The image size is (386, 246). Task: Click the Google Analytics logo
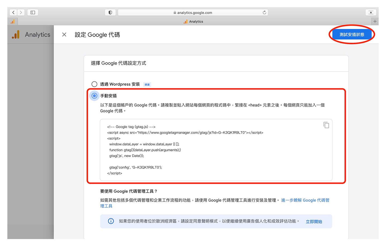(x=16, y=35)
